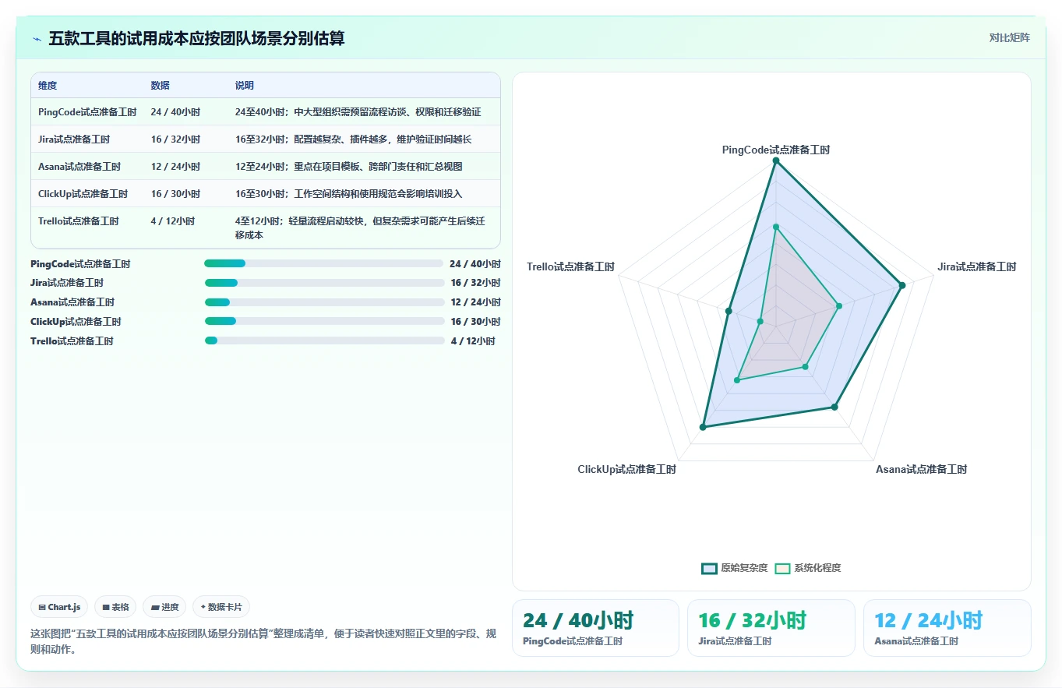Click the 4 / 12小时 value beside the Trello progress bar
Viewport: 1062px width, 688px height.
[x=473, y=341]
